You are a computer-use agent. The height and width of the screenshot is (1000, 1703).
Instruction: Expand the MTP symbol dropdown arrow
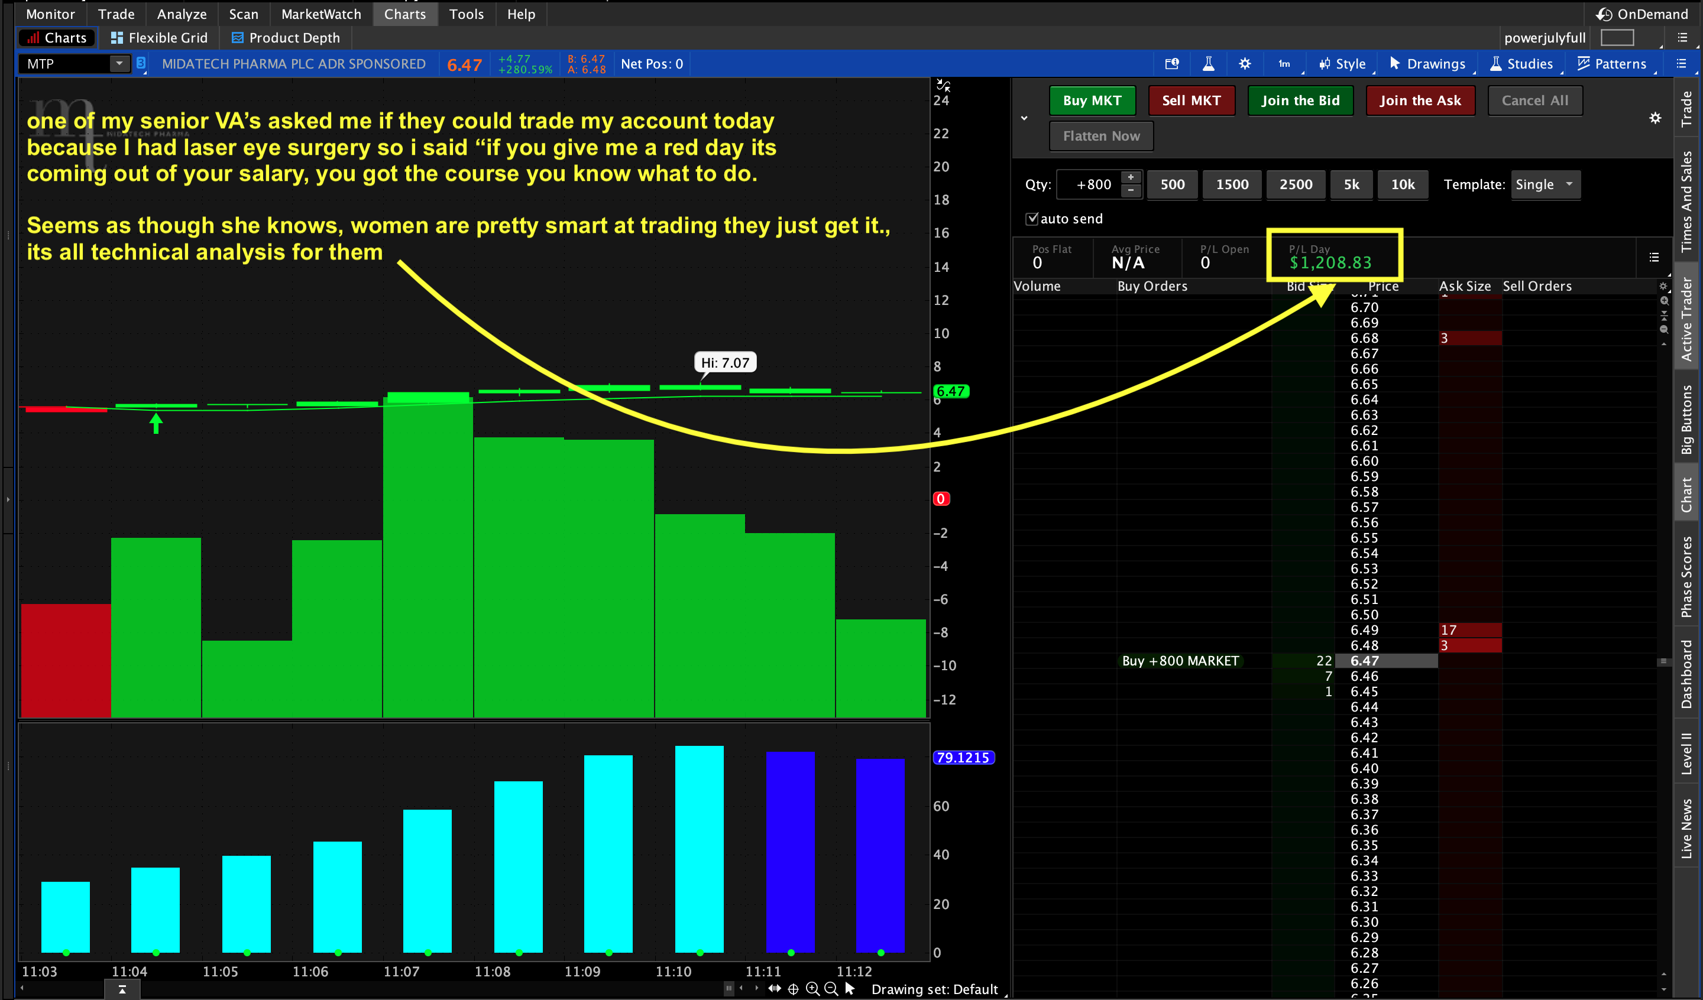pyautogui.click(x=119, y=63)
